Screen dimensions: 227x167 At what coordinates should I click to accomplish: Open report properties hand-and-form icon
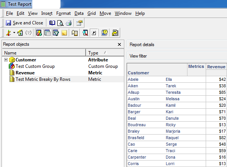tap(79, 23)
